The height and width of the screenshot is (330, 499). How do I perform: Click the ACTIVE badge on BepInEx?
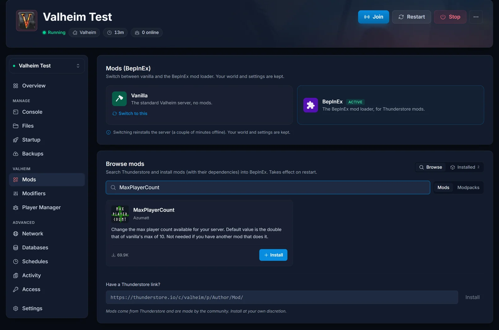pos(355,102)
